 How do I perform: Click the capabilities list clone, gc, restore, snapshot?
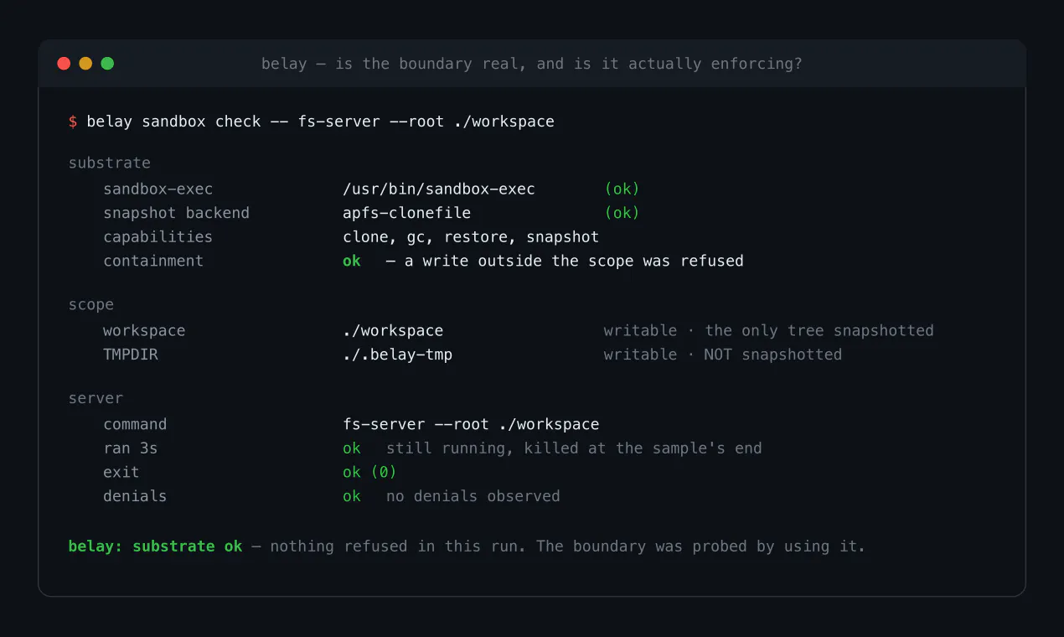(x=471, y=237)
